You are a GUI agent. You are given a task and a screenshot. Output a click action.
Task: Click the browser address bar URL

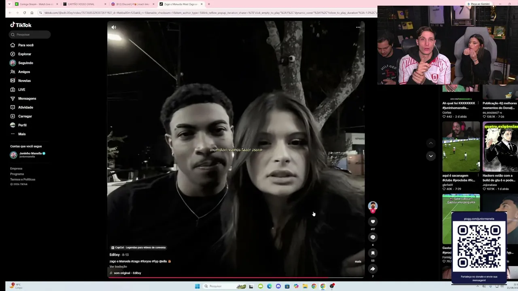[210, 13]
